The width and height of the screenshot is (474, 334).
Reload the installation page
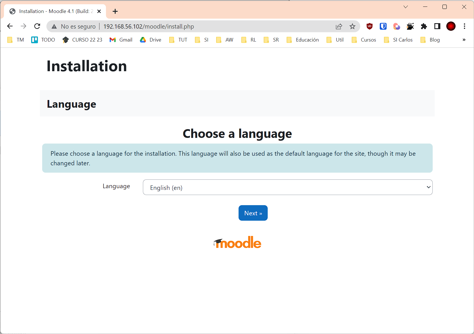37,26
